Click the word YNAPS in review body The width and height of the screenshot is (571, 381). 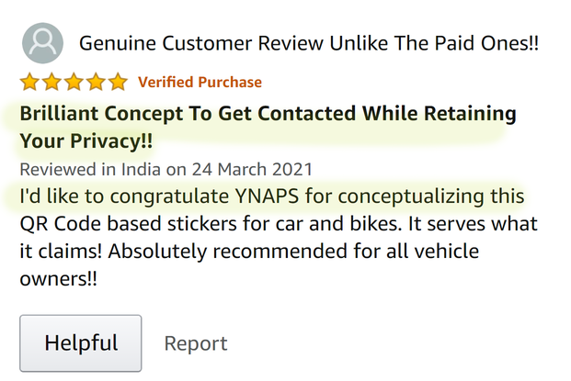tap(262, 196)
